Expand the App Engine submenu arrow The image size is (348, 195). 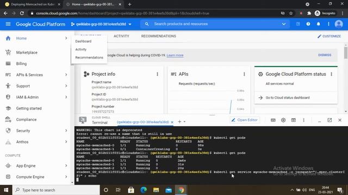pyautogui.click(x=66, y=166)
